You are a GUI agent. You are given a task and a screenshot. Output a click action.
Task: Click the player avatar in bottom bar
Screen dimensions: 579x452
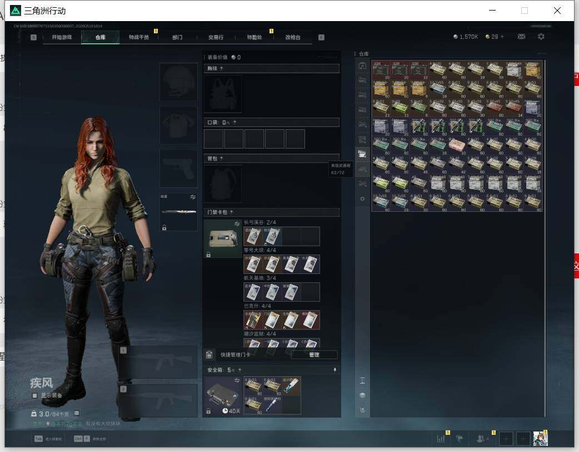(x=540, y=439)
